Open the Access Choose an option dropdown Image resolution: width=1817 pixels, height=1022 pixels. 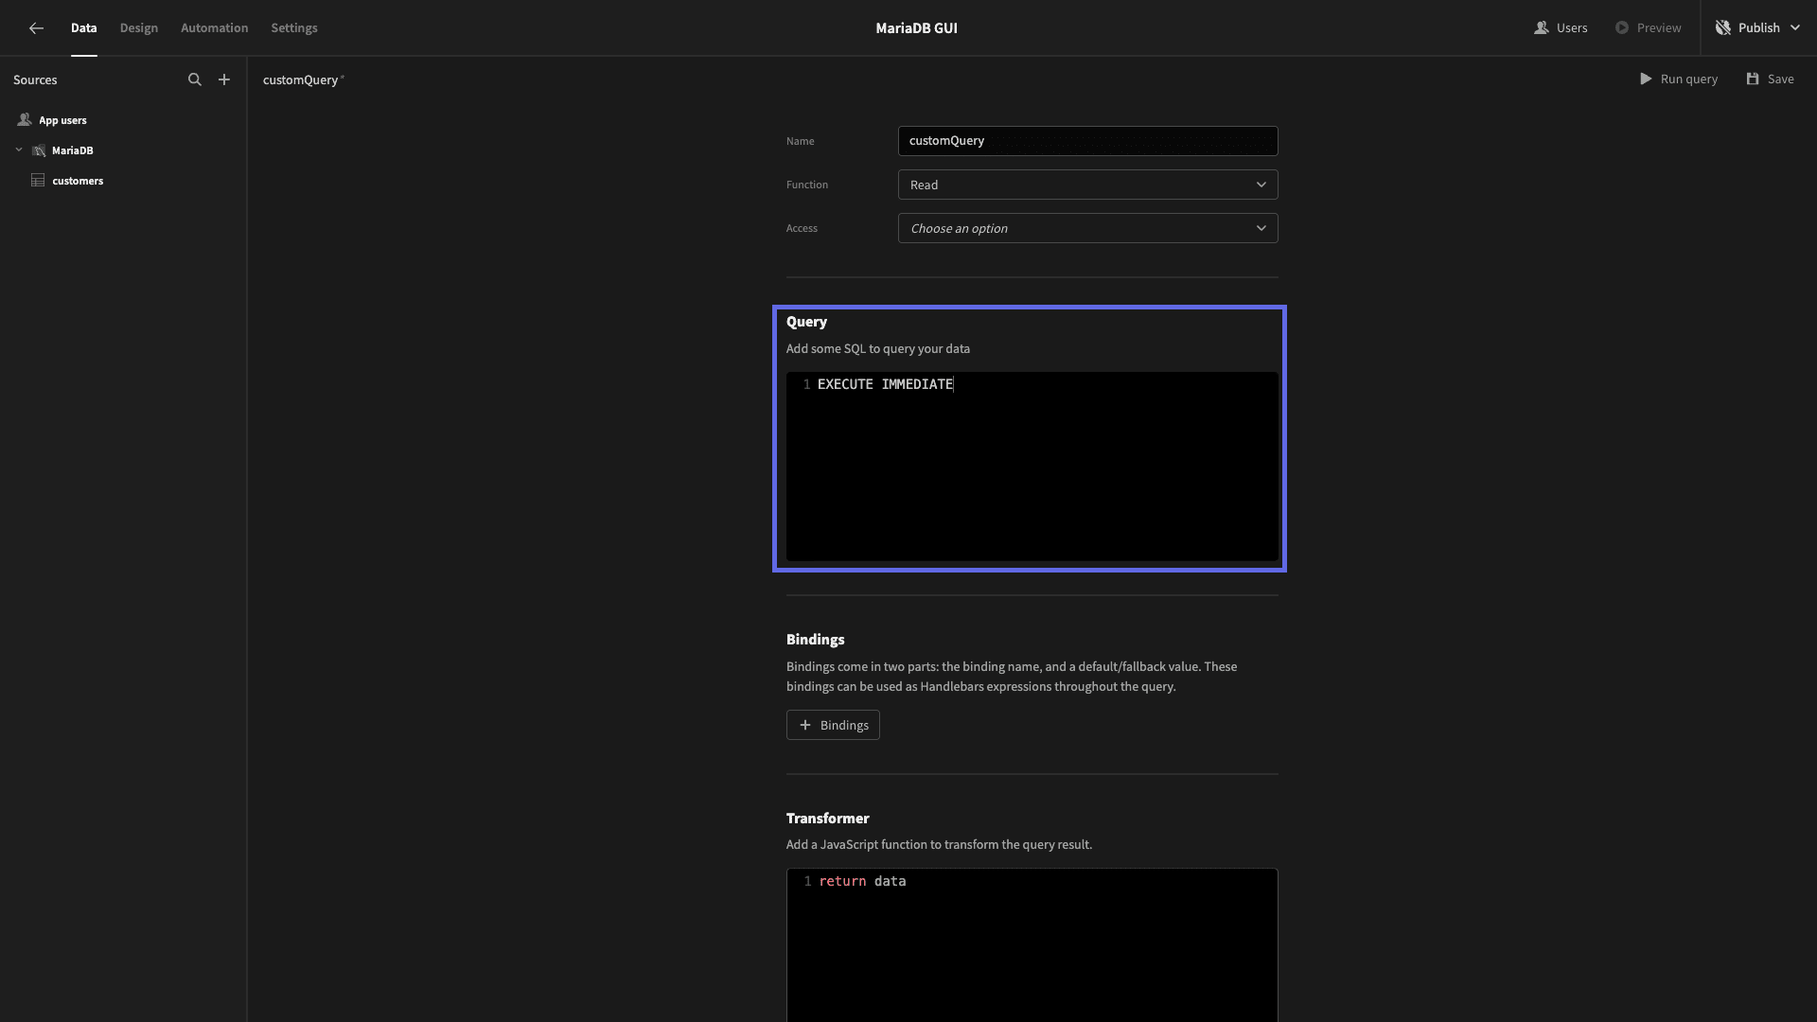coord(1087,228)
